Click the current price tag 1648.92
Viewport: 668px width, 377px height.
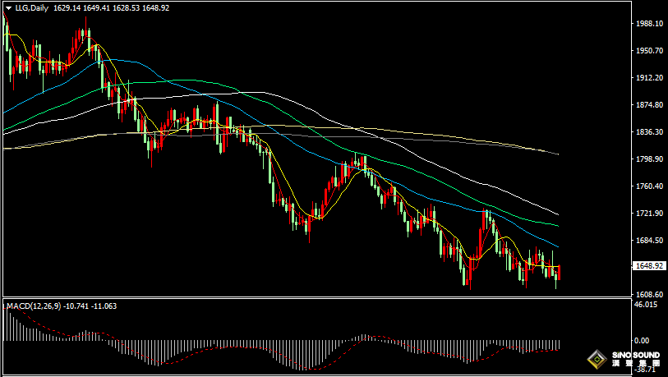click(x=648, y=266)
